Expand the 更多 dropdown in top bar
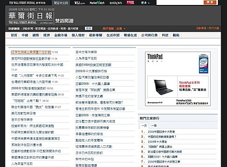Screen dimensions: 227x167 [145, 3]
